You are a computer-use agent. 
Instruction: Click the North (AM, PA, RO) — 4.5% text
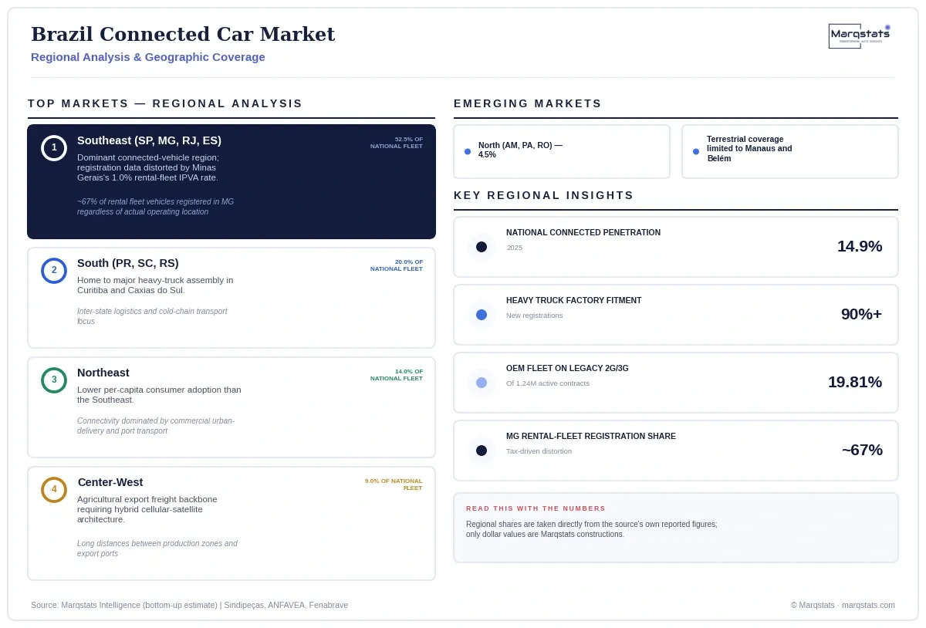pos(520,150)
